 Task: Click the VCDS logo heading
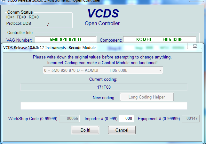(x=103, y=13)
